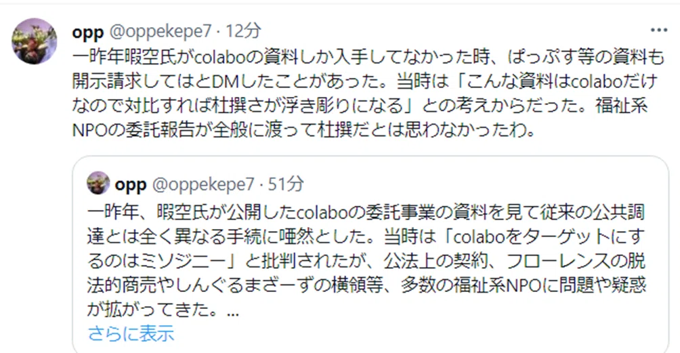Open quoted tweet via line 一昨年、暇空氏が公開した

pos(366,212)
